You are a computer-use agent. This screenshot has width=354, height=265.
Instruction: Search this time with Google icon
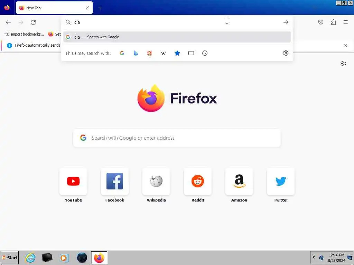tap(122, 53)
